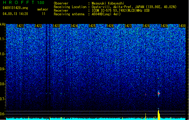Select the ICOM IC-575 receiver description
Screen dimensions: 189x120
(120, 10)
